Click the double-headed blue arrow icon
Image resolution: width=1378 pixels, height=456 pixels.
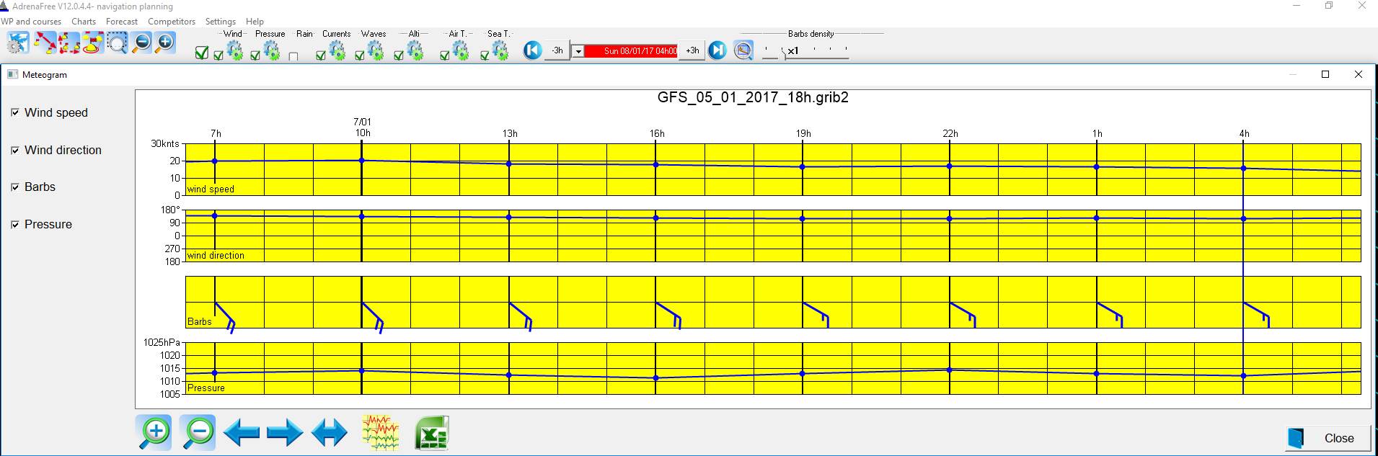[x=329, y=433]
